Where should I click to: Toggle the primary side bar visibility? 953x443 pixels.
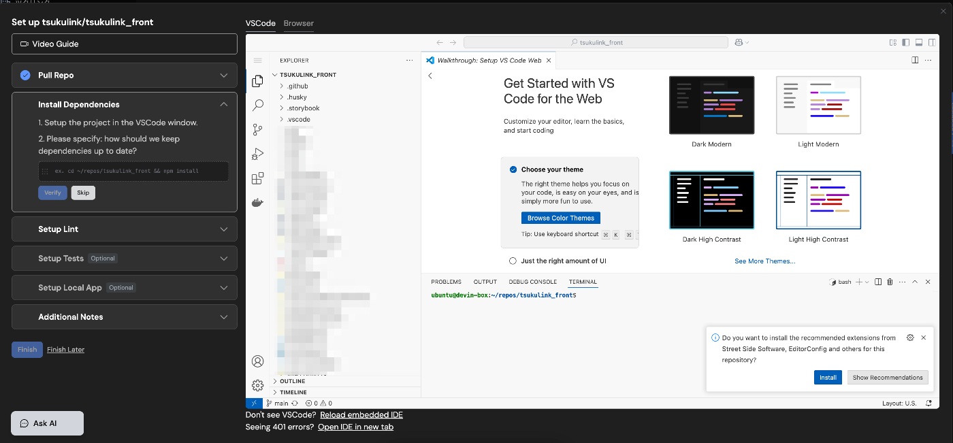pyautogui.click(x=906, y=42)
